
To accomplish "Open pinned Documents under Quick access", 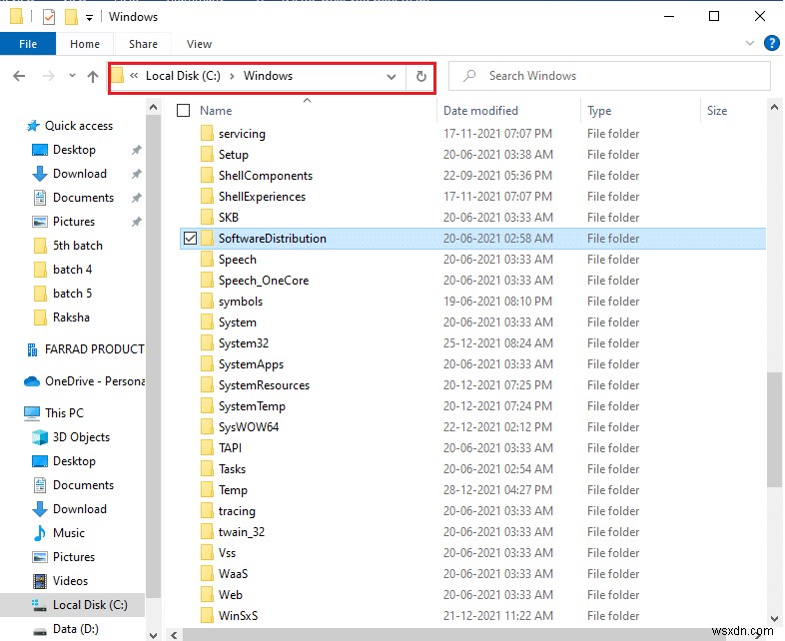I will (83, 198).
